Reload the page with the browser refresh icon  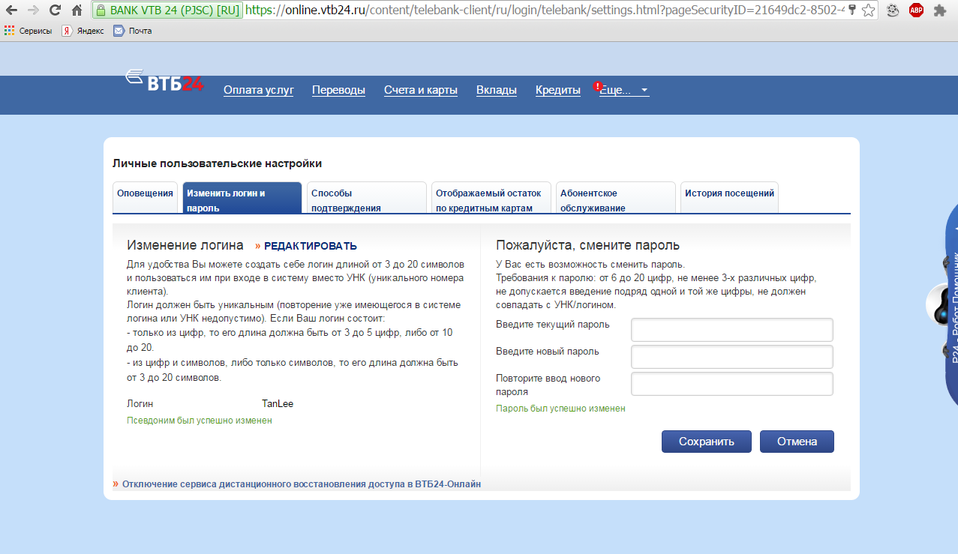55,10
